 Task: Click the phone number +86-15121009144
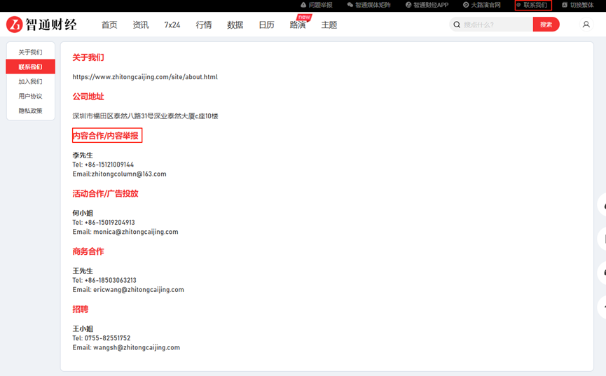coord(109,165)
